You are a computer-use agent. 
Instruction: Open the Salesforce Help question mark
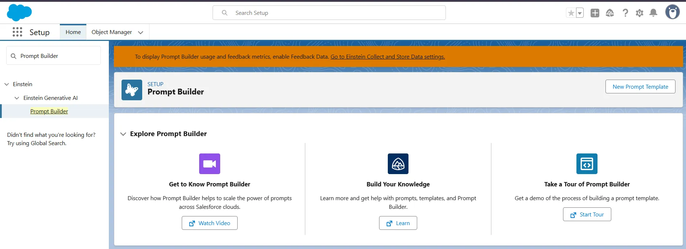pyautogui.click(x=625, y=13)
